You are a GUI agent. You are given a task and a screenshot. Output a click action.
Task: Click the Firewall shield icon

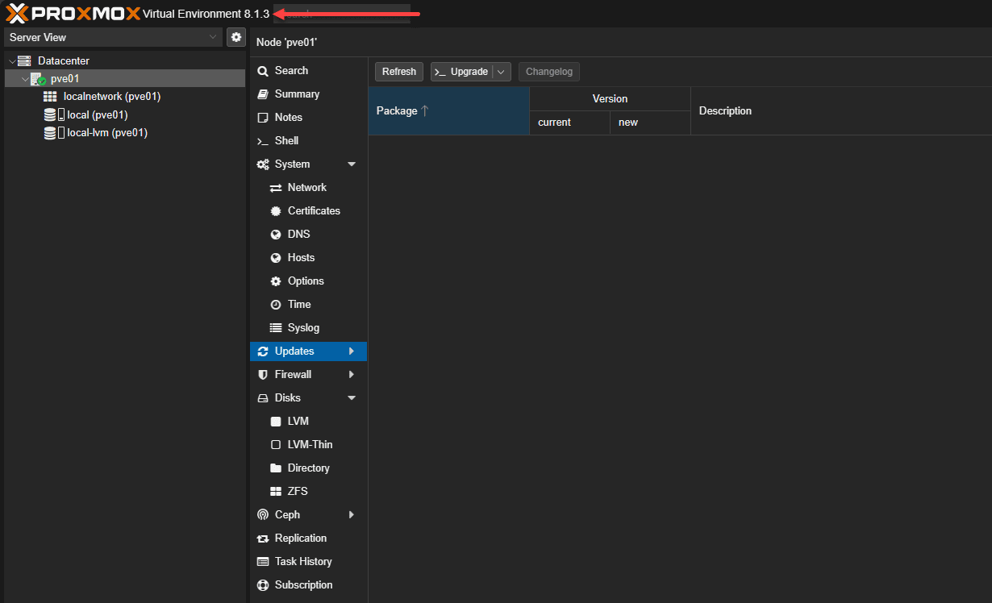262,375
